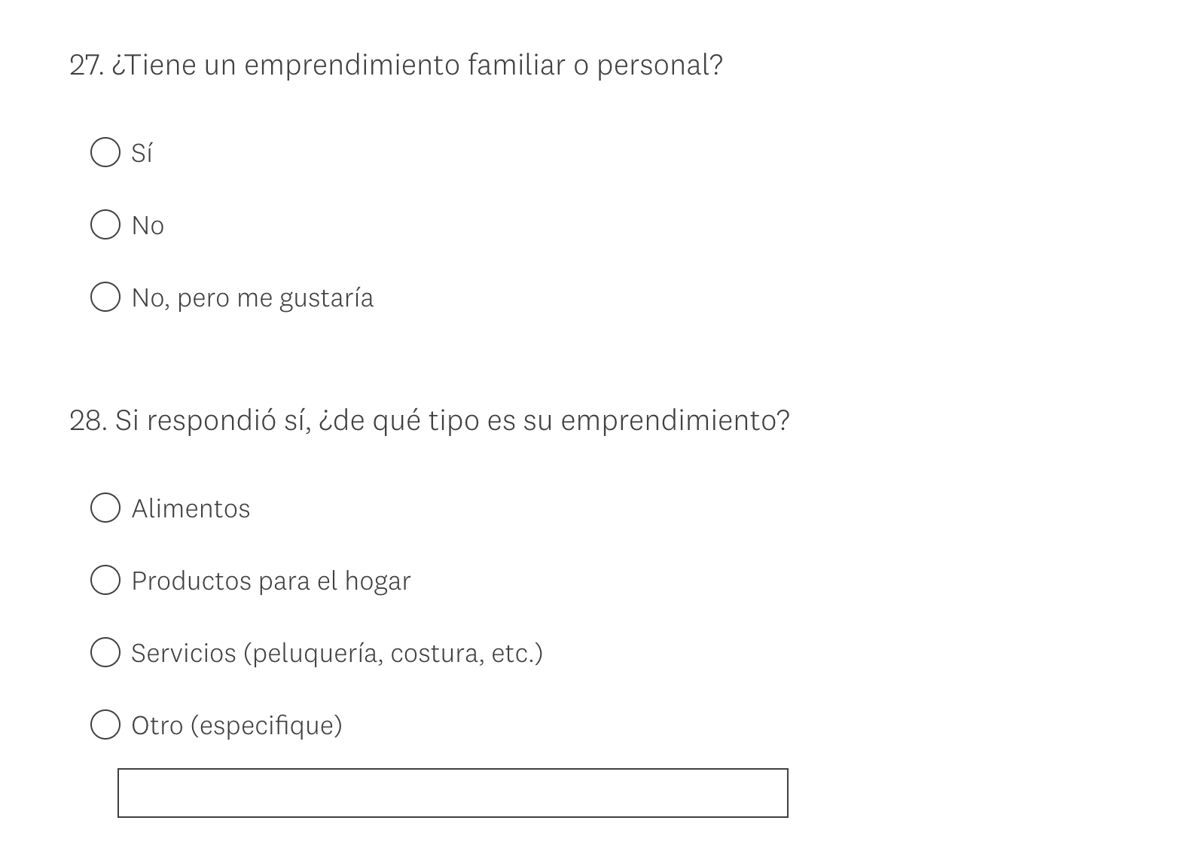This screenshot has width=1196, height=851.
Task: Click "Servicios (peluquería, costura, etc.)" label text
Action: click(337, 654)
